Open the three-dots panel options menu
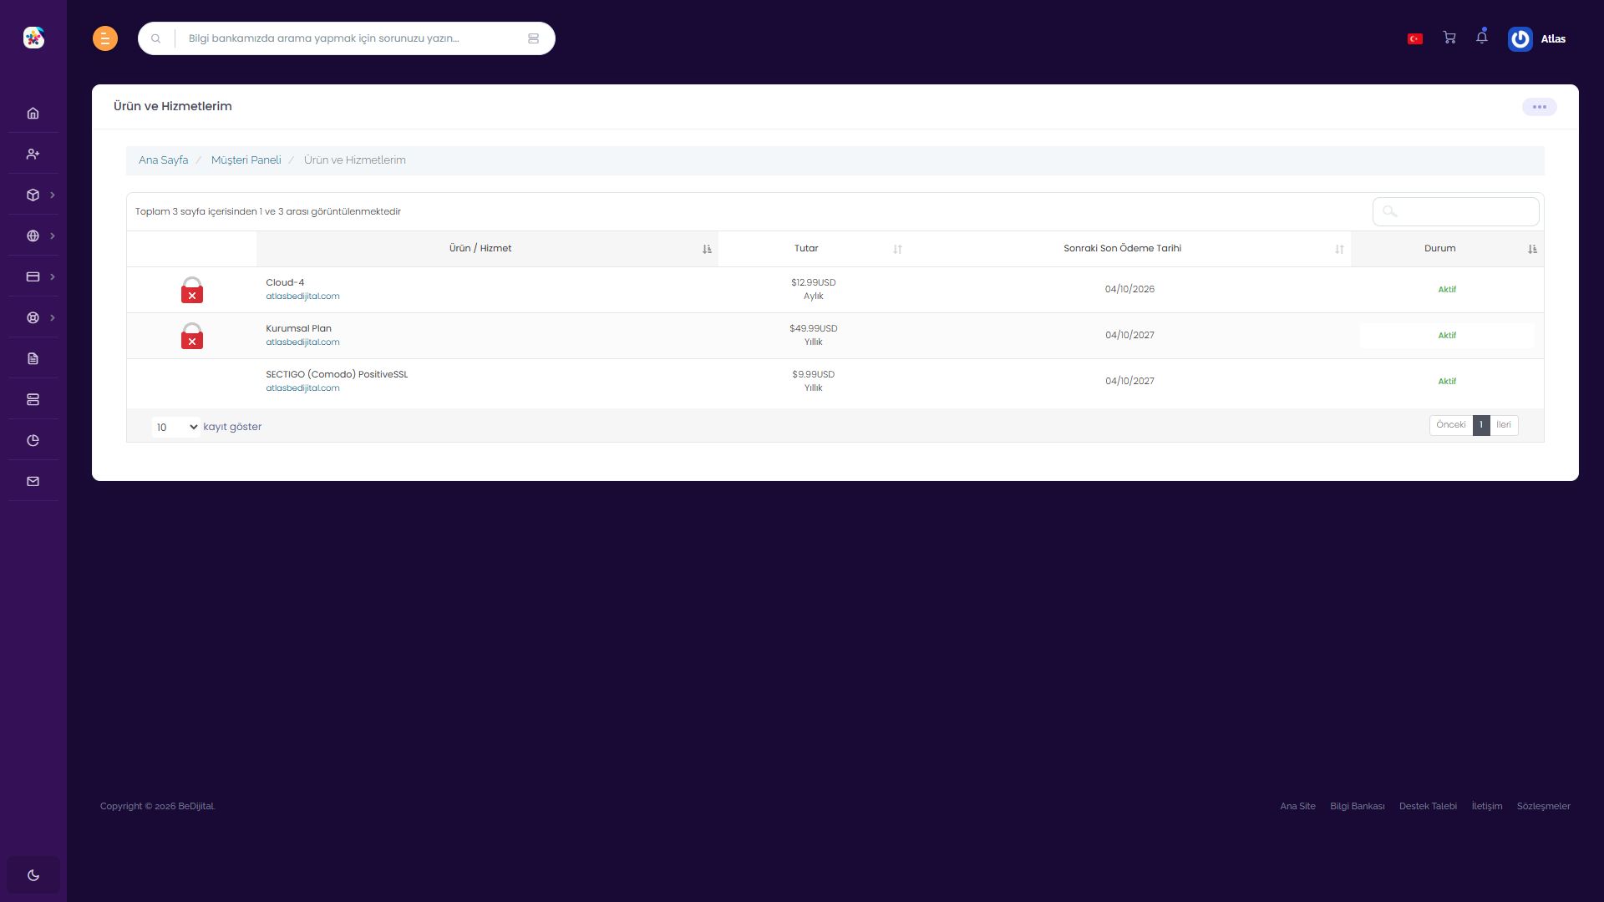 click(x=1540, y=107)
